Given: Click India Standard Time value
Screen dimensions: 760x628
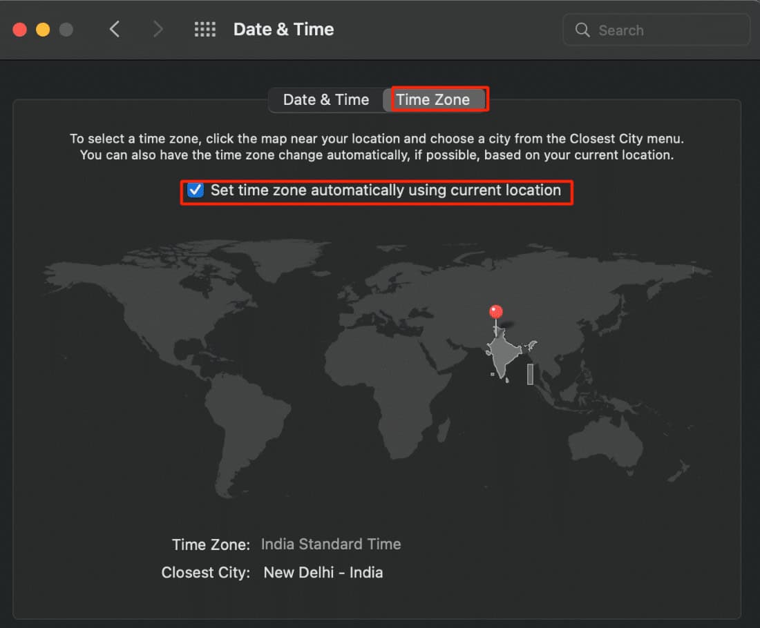Looking at the screenshot, I should [x=331, y=544].
